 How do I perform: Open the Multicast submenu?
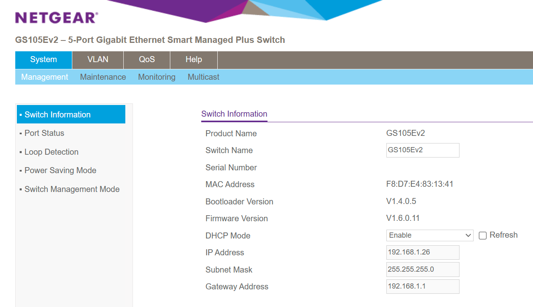tap(204, 77)
